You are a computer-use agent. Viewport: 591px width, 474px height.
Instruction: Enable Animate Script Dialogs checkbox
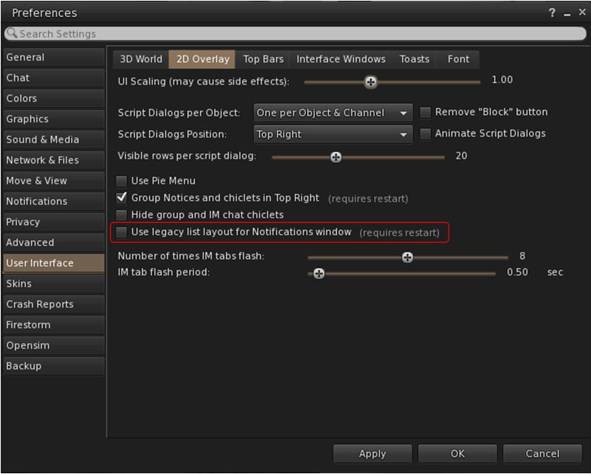[x=425, y=134]
